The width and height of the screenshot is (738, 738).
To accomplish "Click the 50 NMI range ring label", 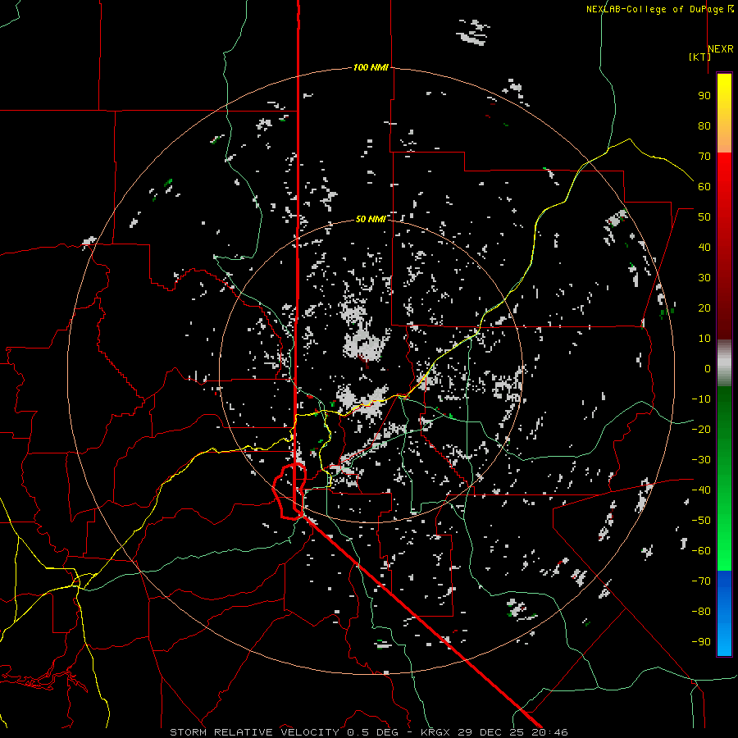I will point(371,219).
